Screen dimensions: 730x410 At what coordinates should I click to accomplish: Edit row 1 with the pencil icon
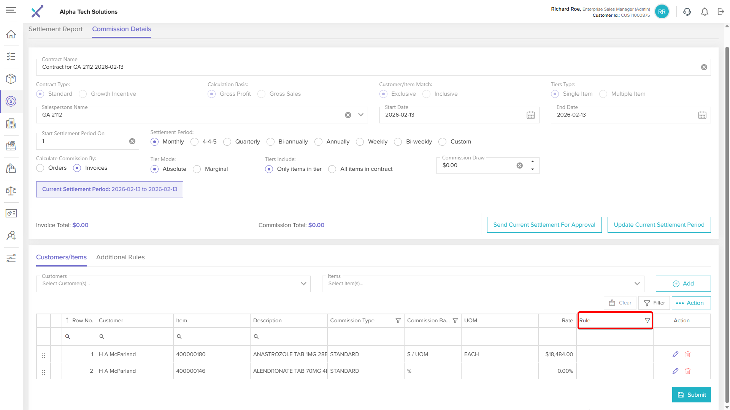[x=675, y=354]
